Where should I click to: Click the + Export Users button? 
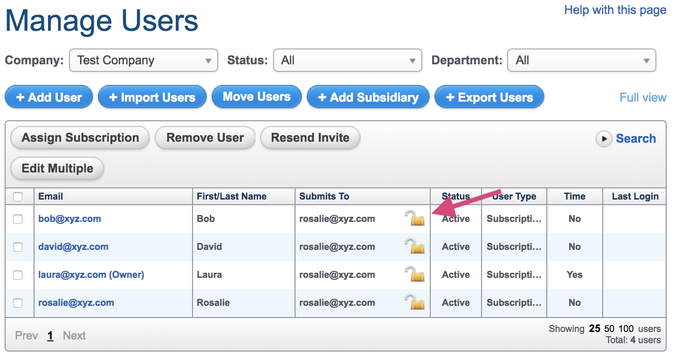tap(489, 97)
